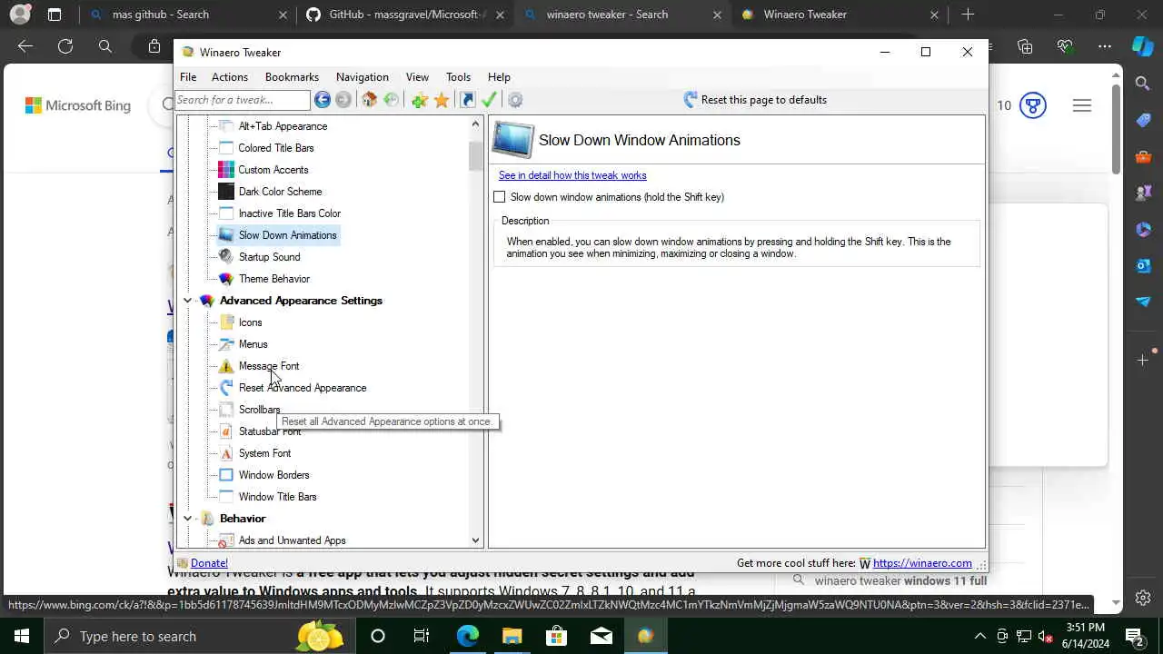Open a new browser tab

pyautogui.click(x=968, y=15)
